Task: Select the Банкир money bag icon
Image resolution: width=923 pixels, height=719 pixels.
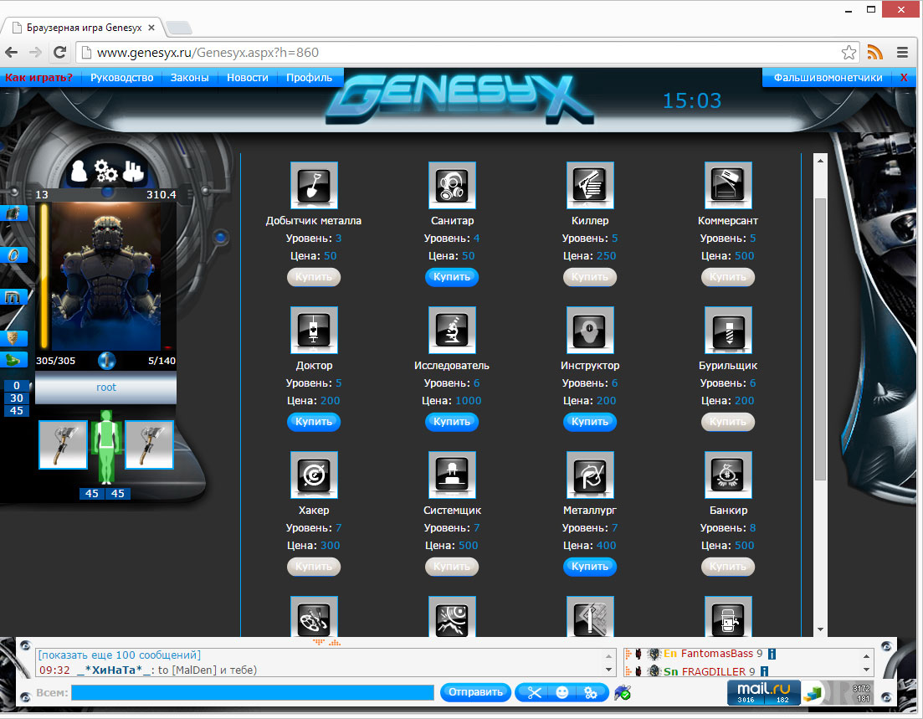Action: [728, 475]
